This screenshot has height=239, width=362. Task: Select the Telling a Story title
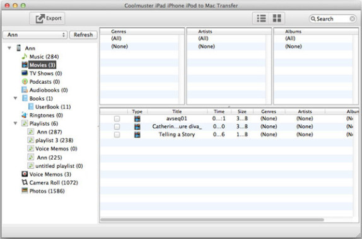177,135
